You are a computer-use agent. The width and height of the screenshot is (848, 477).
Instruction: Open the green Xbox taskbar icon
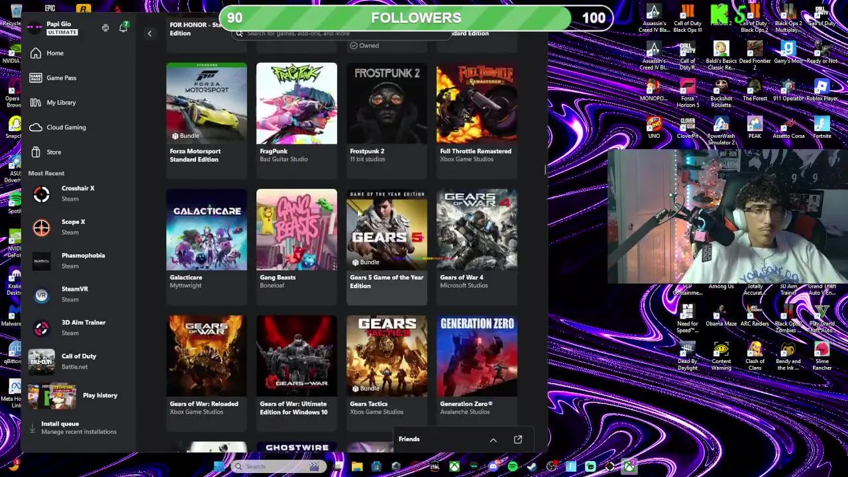pos(454,466)
